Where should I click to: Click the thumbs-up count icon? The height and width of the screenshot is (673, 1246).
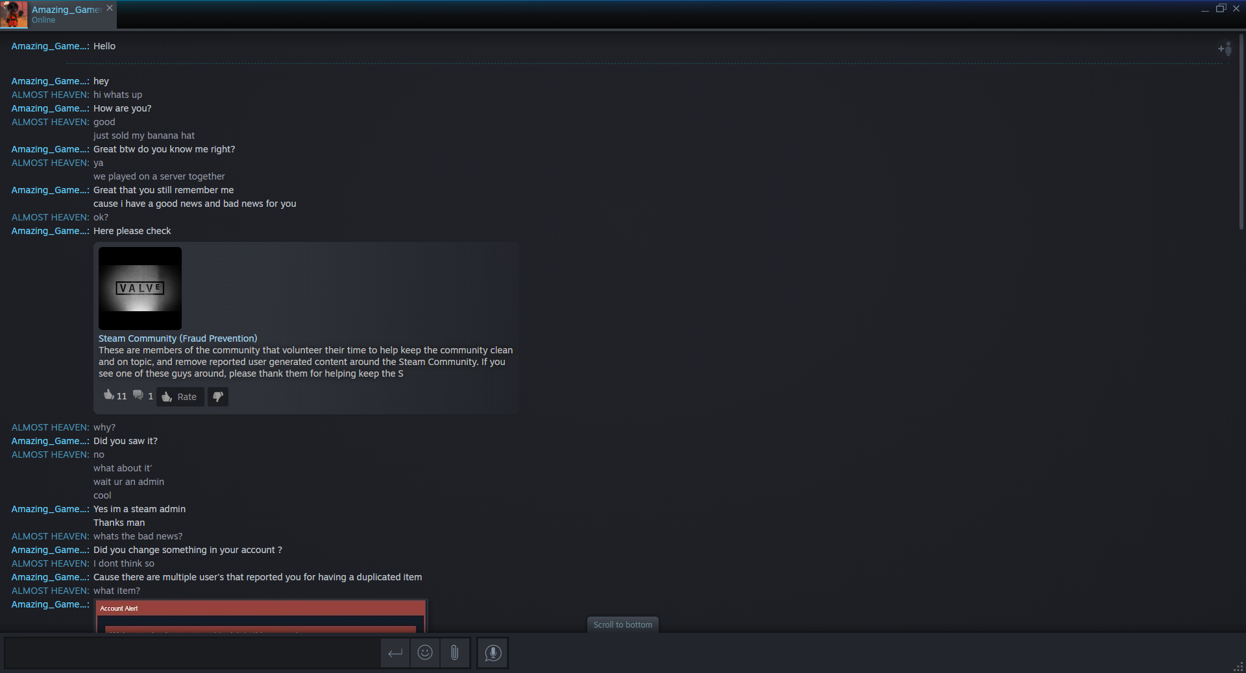point(108,395)
